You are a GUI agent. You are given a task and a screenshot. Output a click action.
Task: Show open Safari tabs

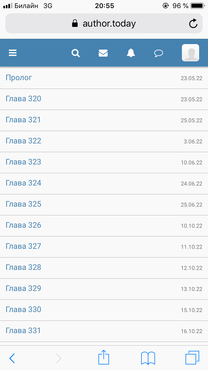coord(192,358)
